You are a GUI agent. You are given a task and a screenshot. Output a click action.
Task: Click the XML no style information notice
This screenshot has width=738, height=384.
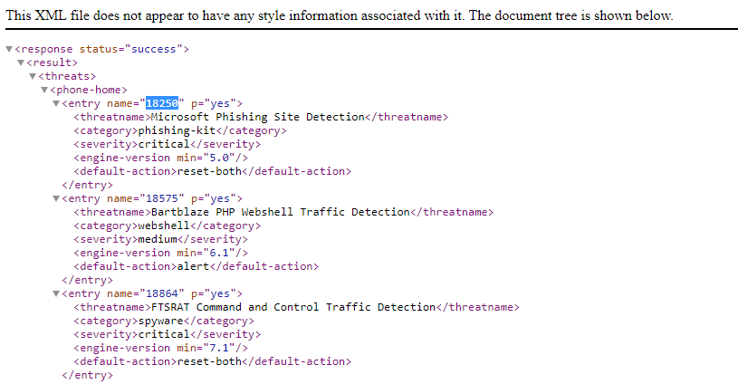(x=340, y=15)
